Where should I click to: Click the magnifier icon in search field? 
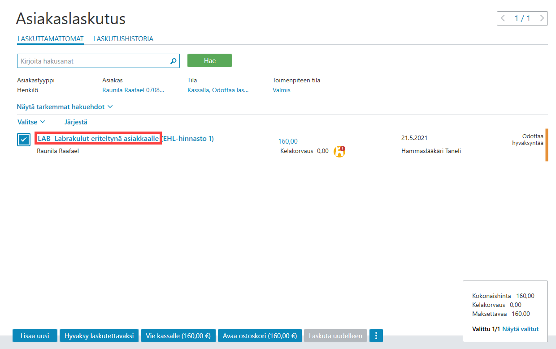click(174, 61)
